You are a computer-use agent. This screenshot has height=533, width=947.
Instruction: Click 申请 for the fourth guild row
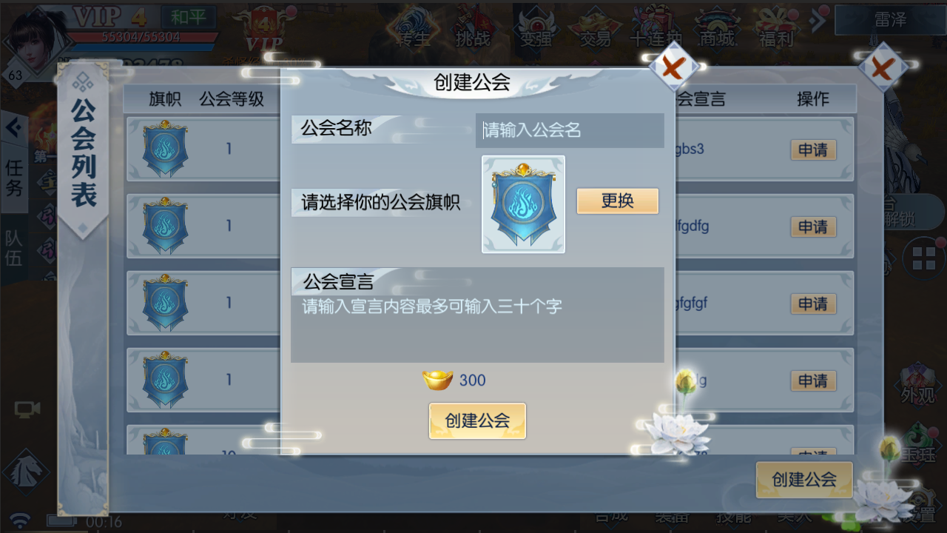tap(813, 381)
